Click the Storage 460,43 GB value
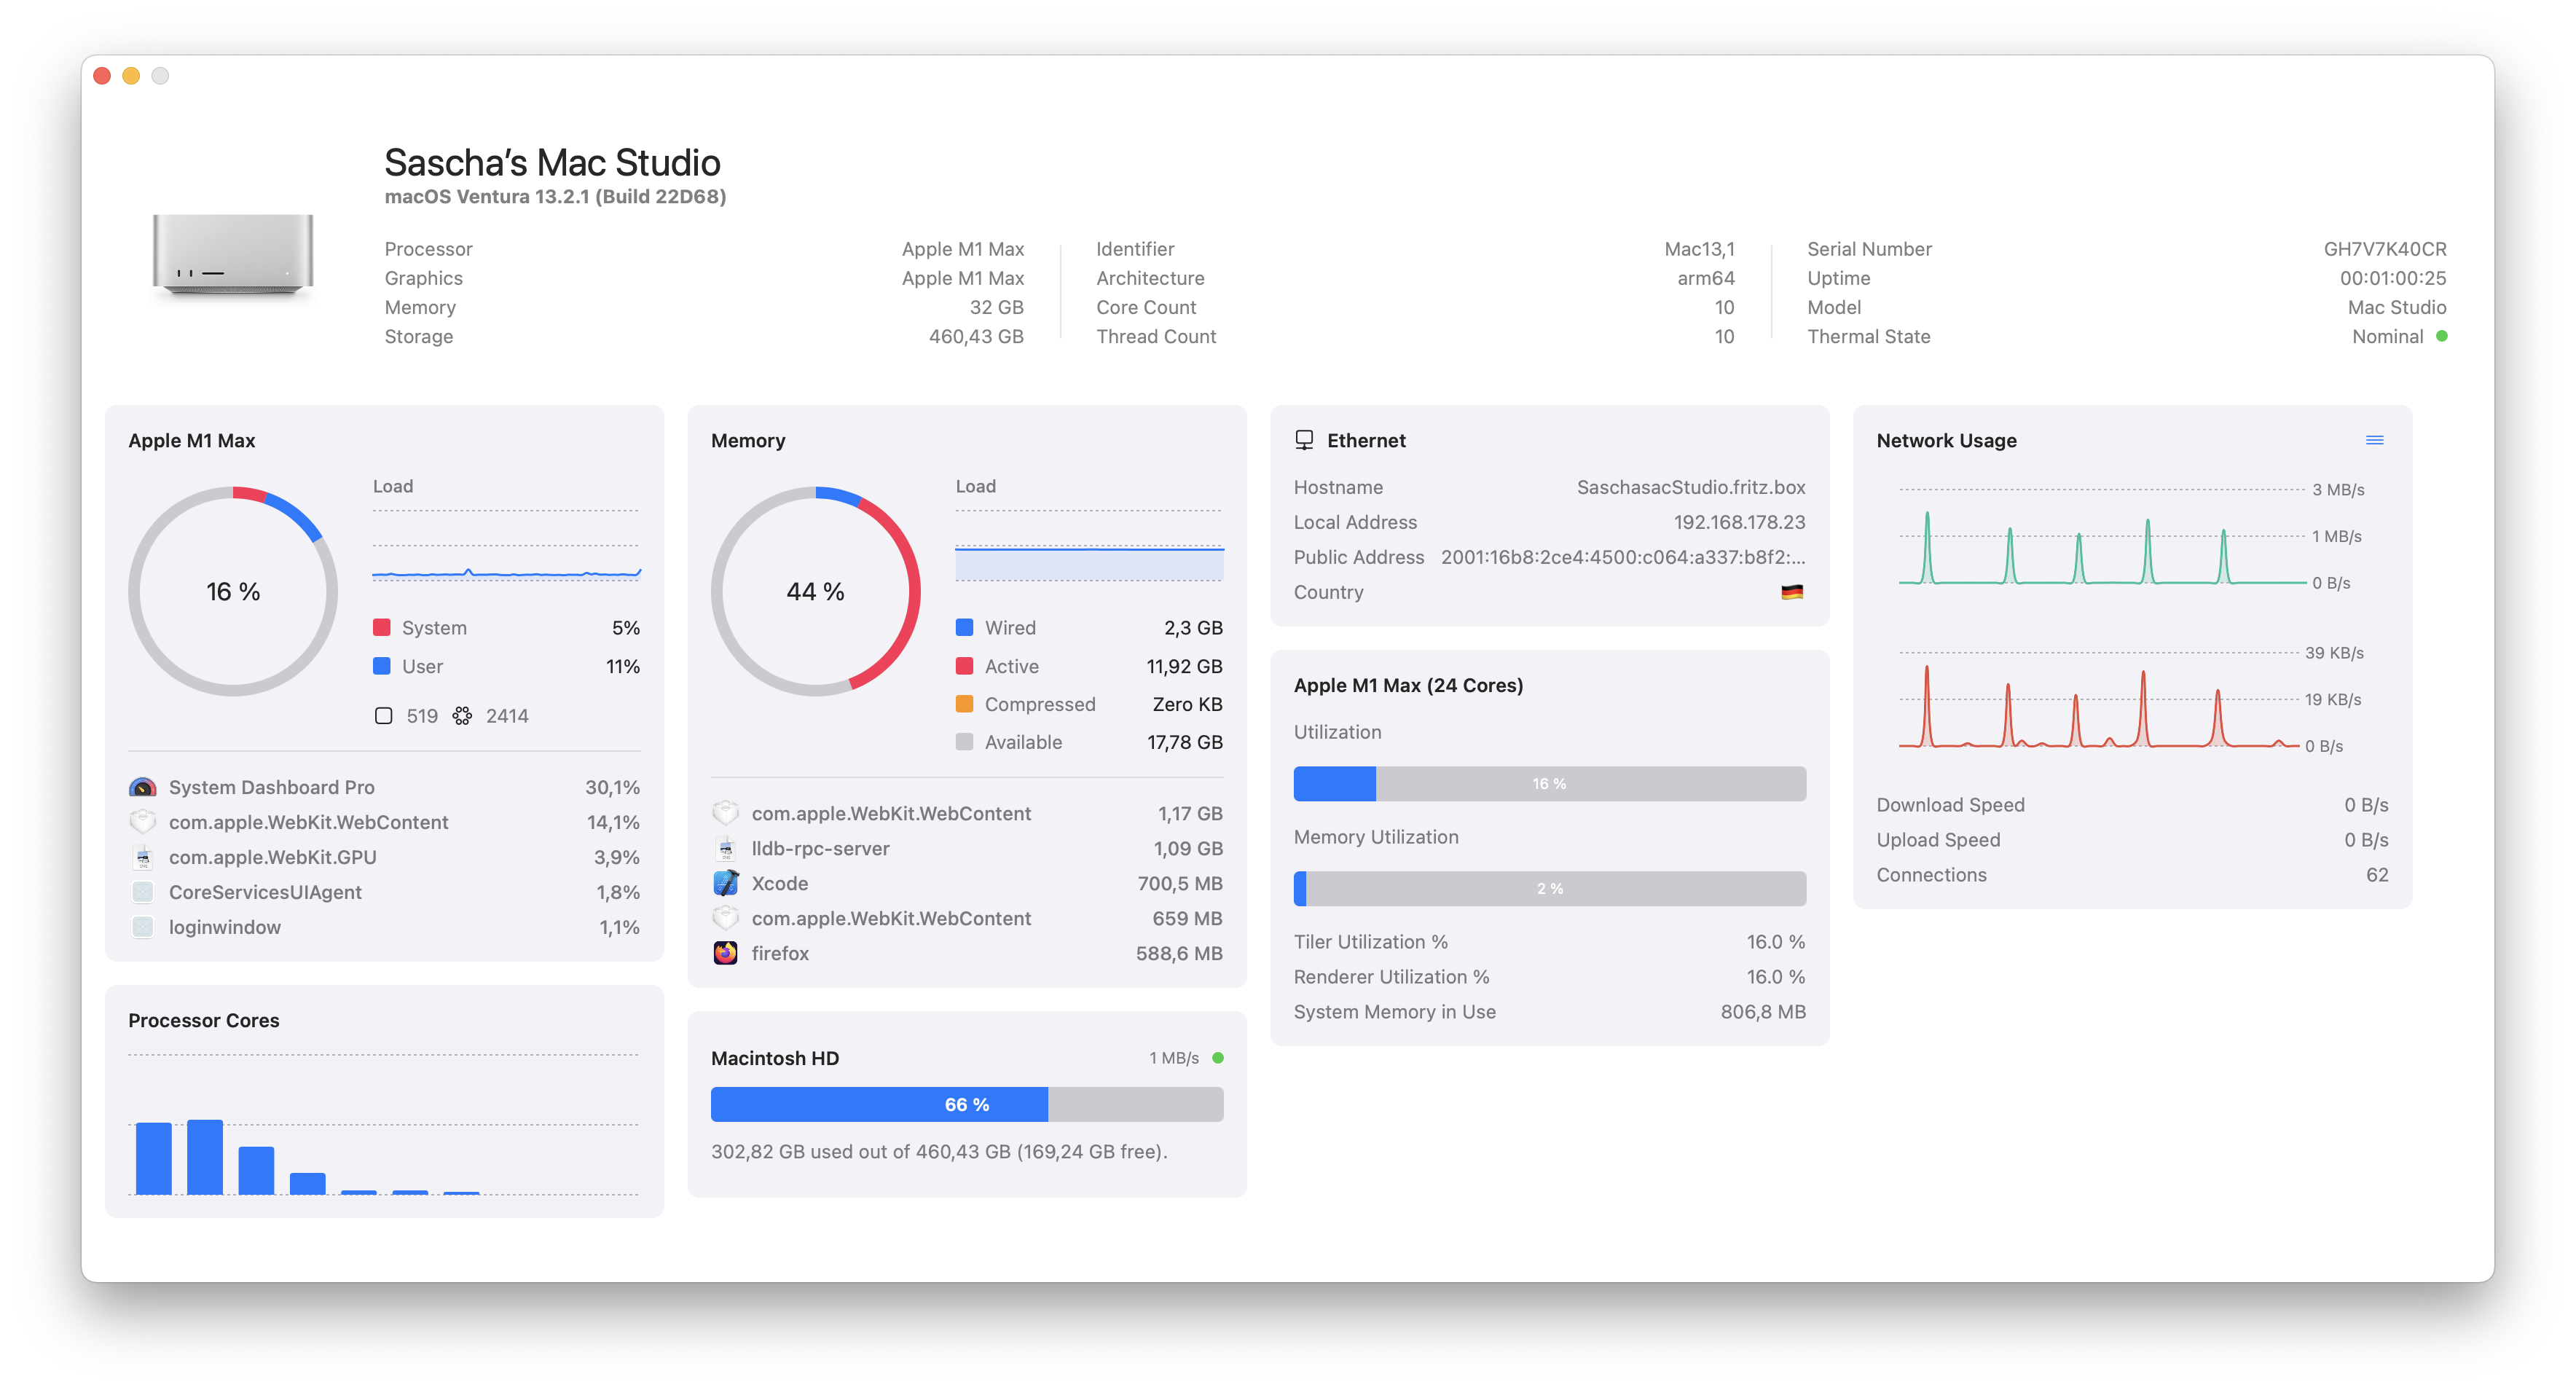 pos(976,336)
